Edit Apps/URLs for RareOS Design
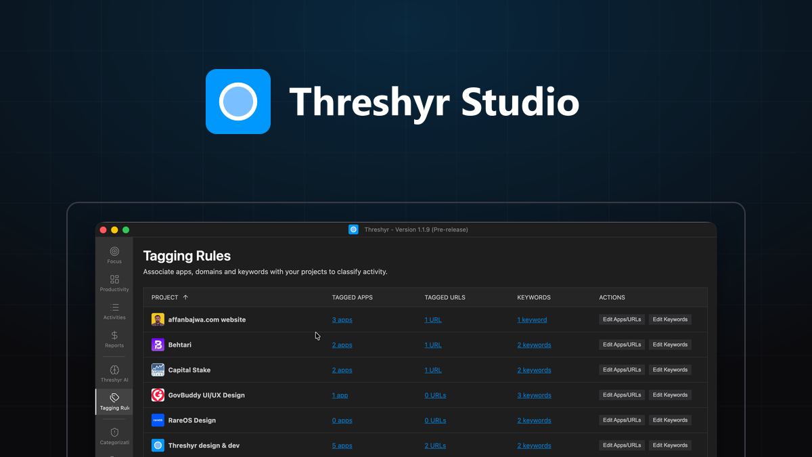This screenshot has height=457, width=812. pyautogui.click(x=622, y=420)
